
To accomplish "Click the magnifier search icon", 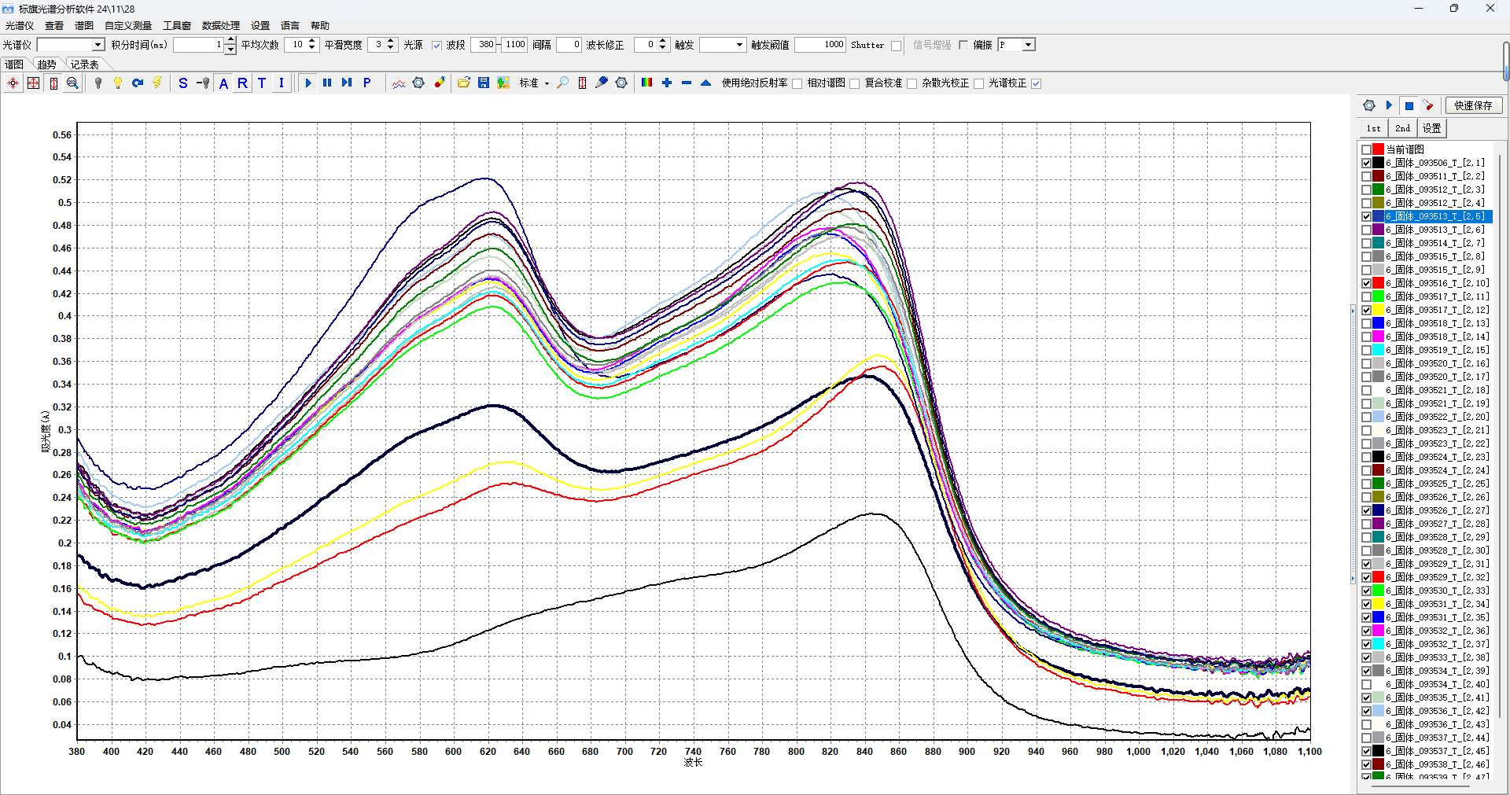I will 563,83.
